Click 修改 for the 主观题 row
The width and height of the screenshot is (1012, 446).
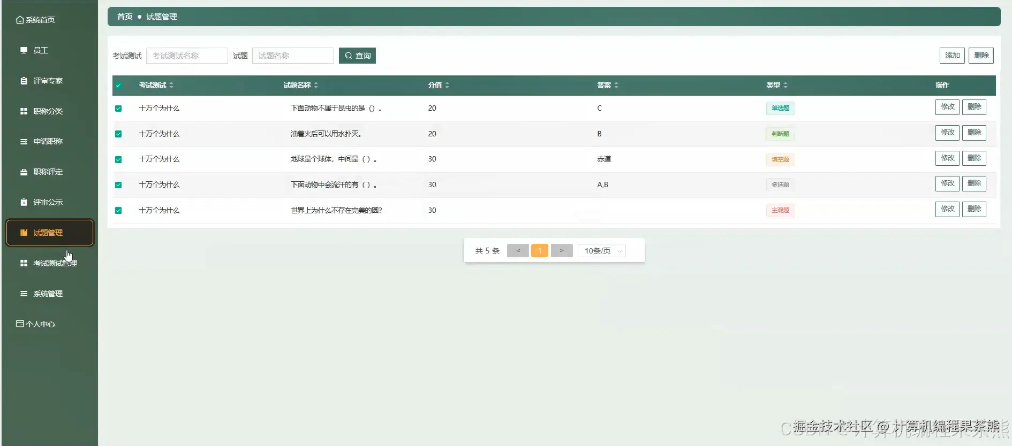point(947,209)
